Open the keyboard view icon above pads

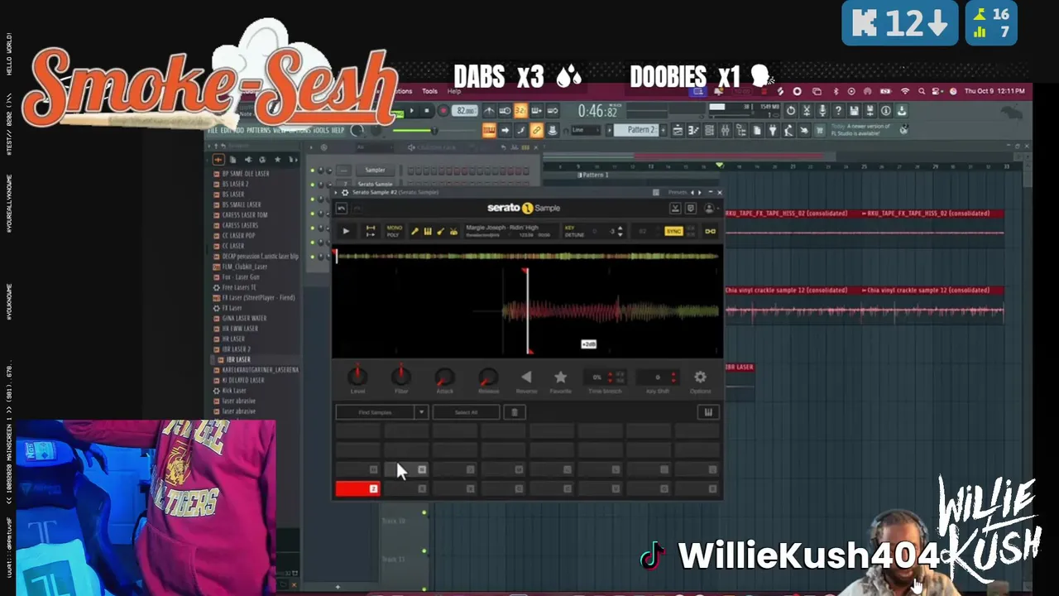coord(708,412)
